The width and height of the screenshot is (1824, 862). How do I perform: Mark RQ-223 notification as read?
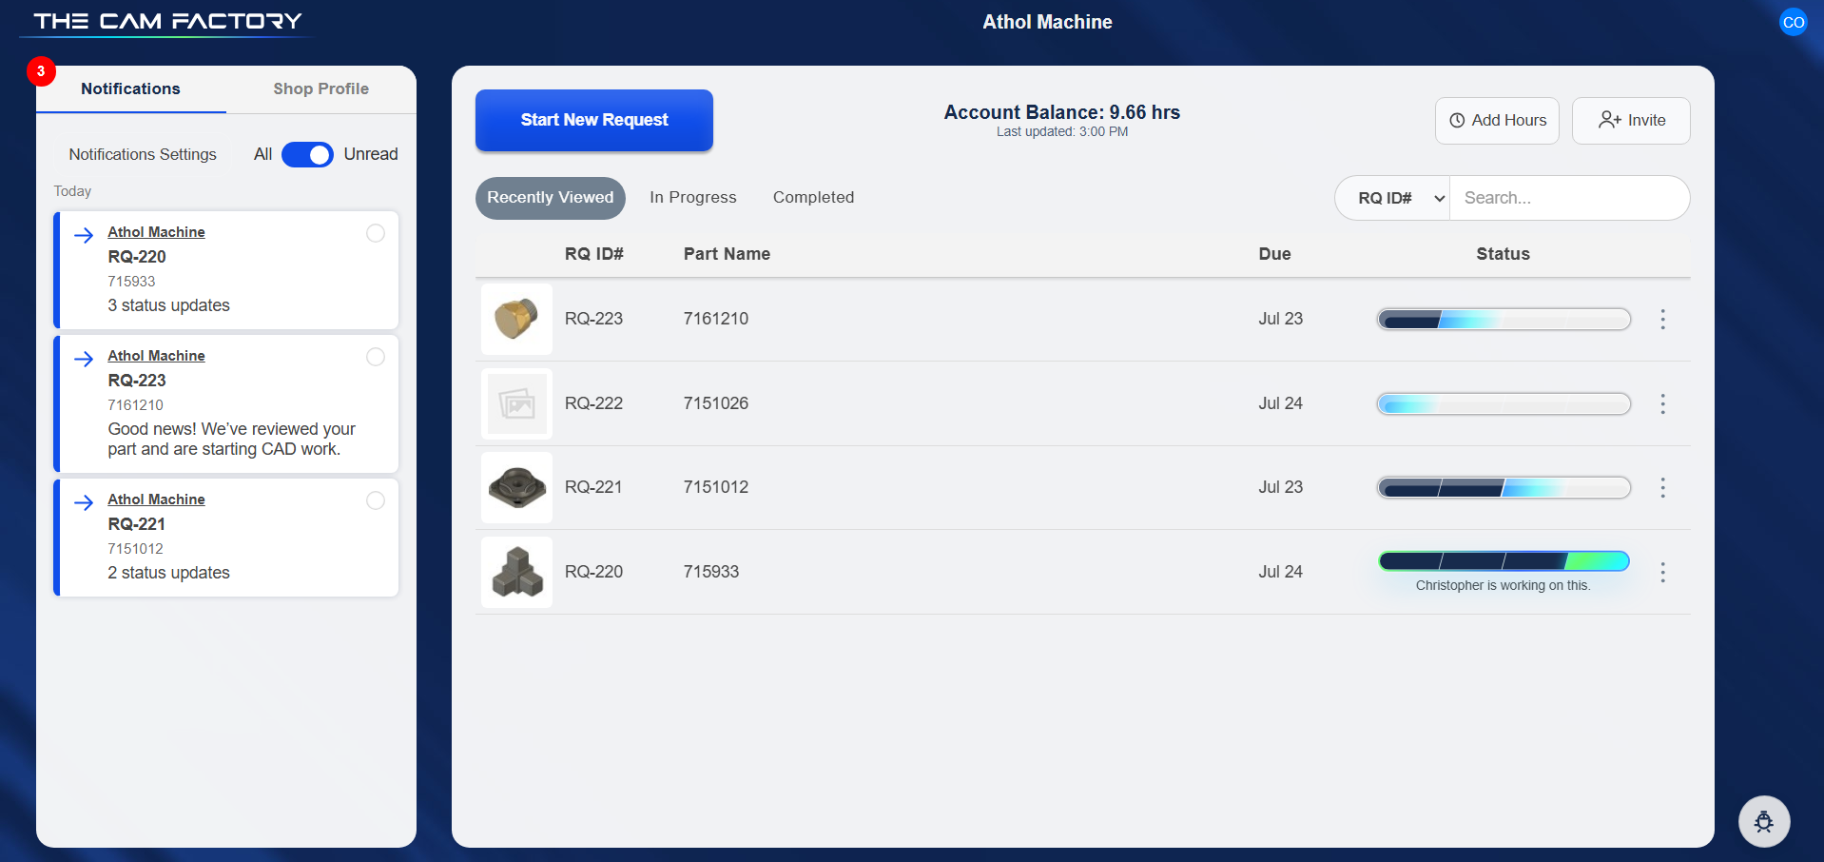[376, 357]
